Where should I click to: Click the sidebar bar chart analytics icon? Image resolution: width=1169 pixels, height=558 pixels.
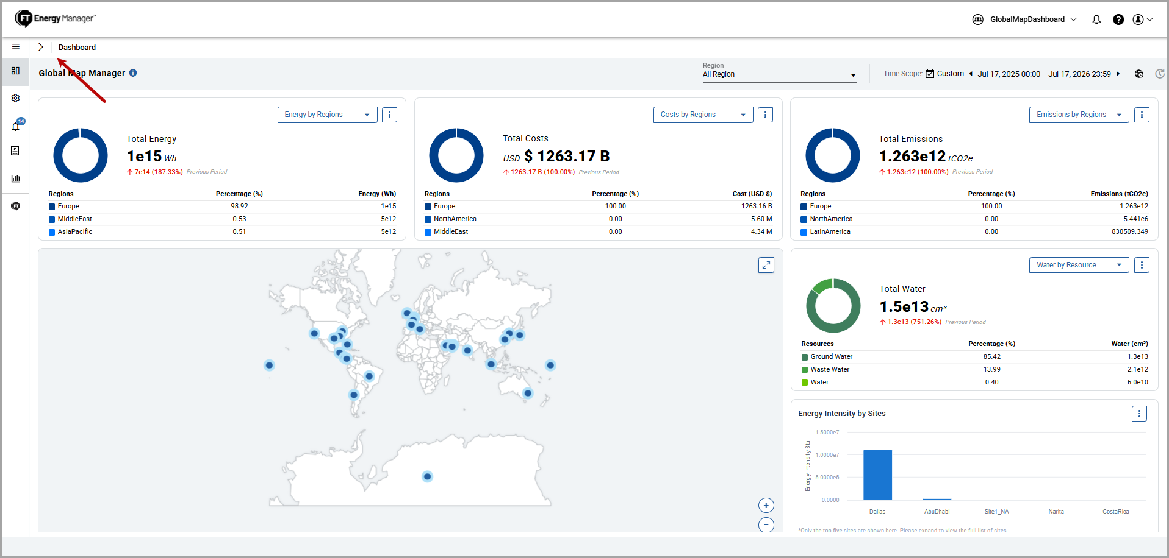point(16,178)
